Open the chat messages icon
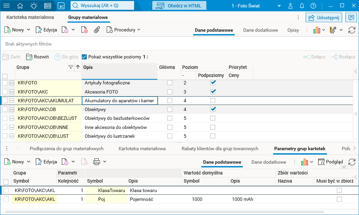The height and width of the screenshot is (215, 359). click(352, 18)
